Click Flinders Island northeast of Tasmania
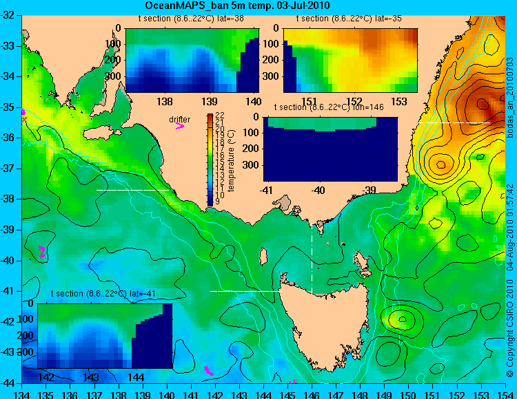 pyautogui.click(x=361, y=262)
